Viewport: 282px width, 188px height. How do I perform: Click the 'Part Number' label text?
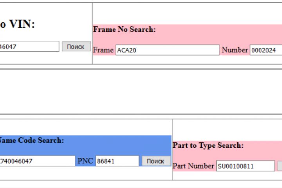point(193,166)
